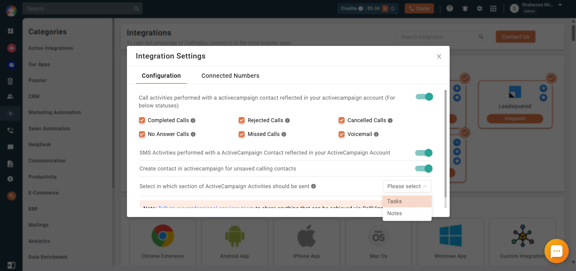Uncheck Cancelled Calls checkbox
Screen dimensions: 576x271
342,120
